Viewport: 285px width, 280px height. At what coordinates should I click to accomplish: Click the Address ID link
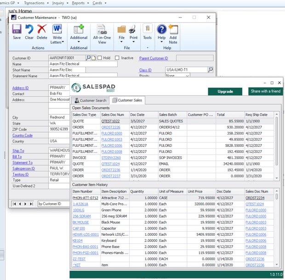[x=21, y=88]
